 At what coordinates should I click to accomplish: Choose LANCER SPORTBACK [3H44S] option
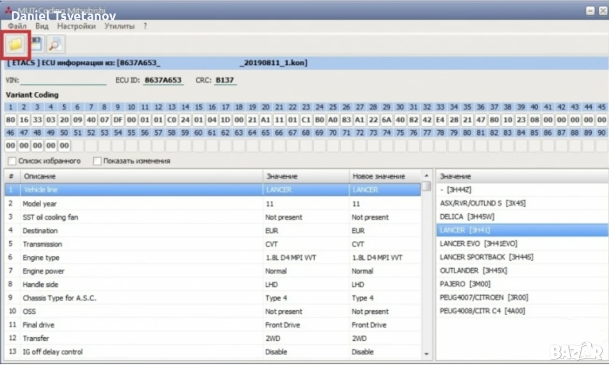523,257
